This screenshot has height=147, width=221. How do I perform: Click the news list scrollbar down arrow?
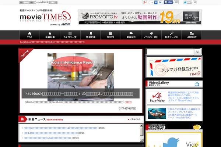point(141,140)
